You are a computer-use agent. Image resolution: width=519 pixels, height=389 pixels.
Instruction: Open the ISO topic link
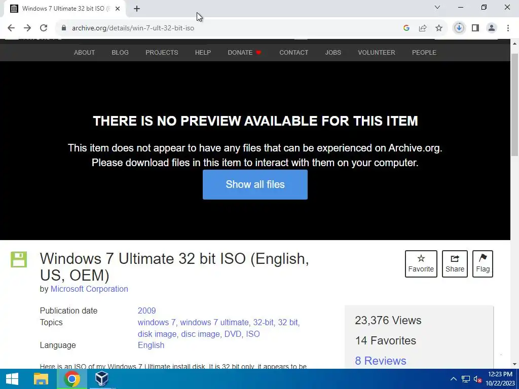(253, 334)
